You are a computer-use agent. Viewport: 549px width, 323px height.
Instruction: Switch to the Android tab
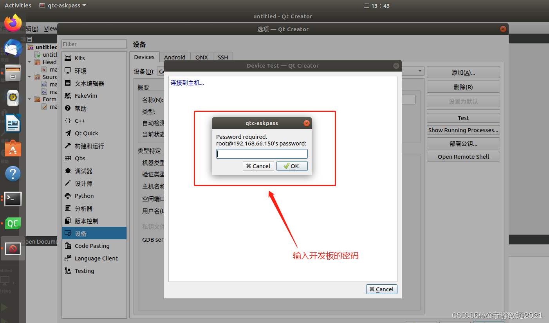175,57
